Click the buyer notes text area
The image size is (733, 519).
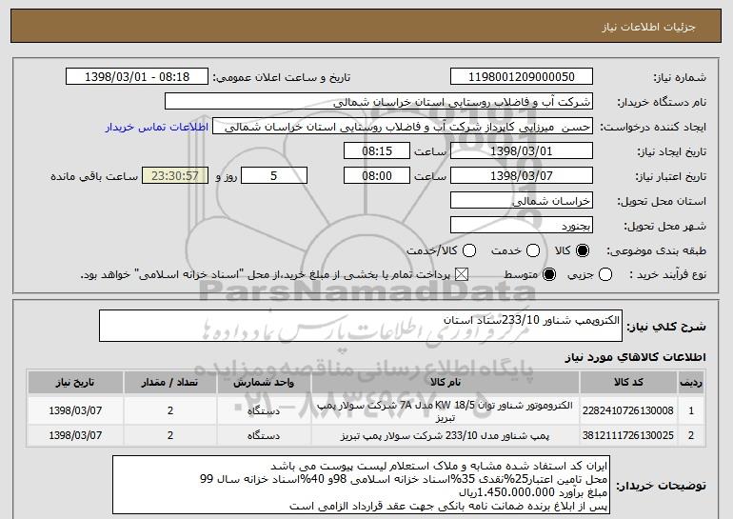tap(361, 486)
